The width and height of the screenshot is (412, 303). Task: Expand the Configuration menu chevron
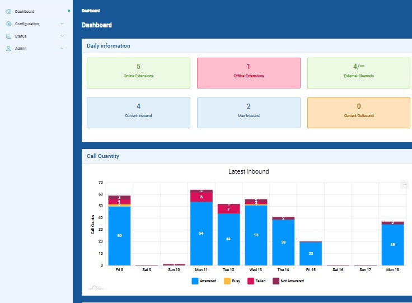62,24
